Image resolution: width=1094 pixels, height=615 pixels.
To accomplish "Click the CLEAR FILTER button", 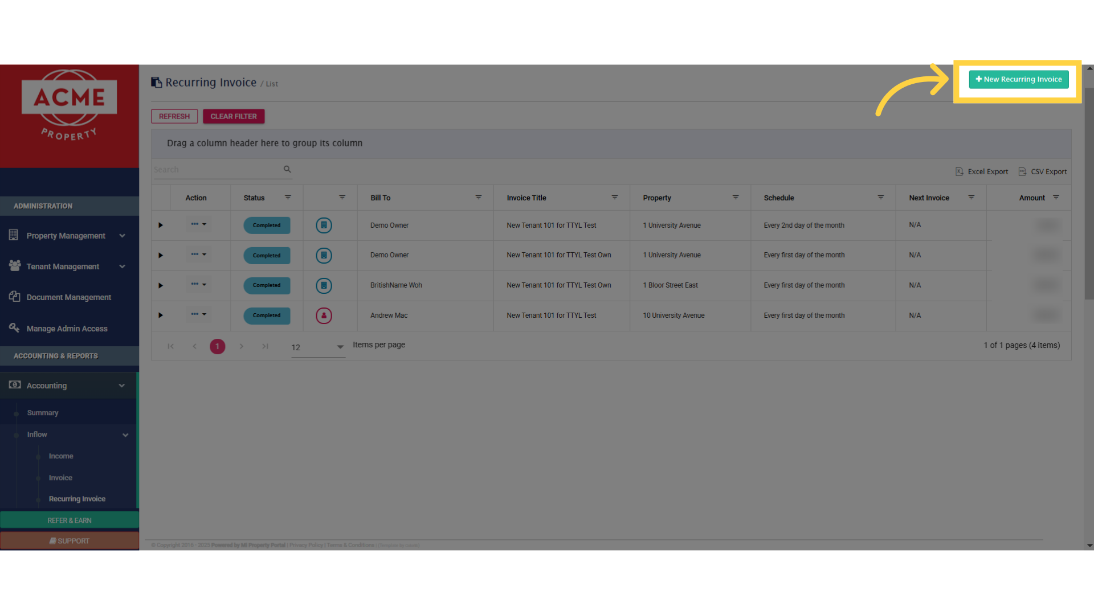I will (234, 116).
